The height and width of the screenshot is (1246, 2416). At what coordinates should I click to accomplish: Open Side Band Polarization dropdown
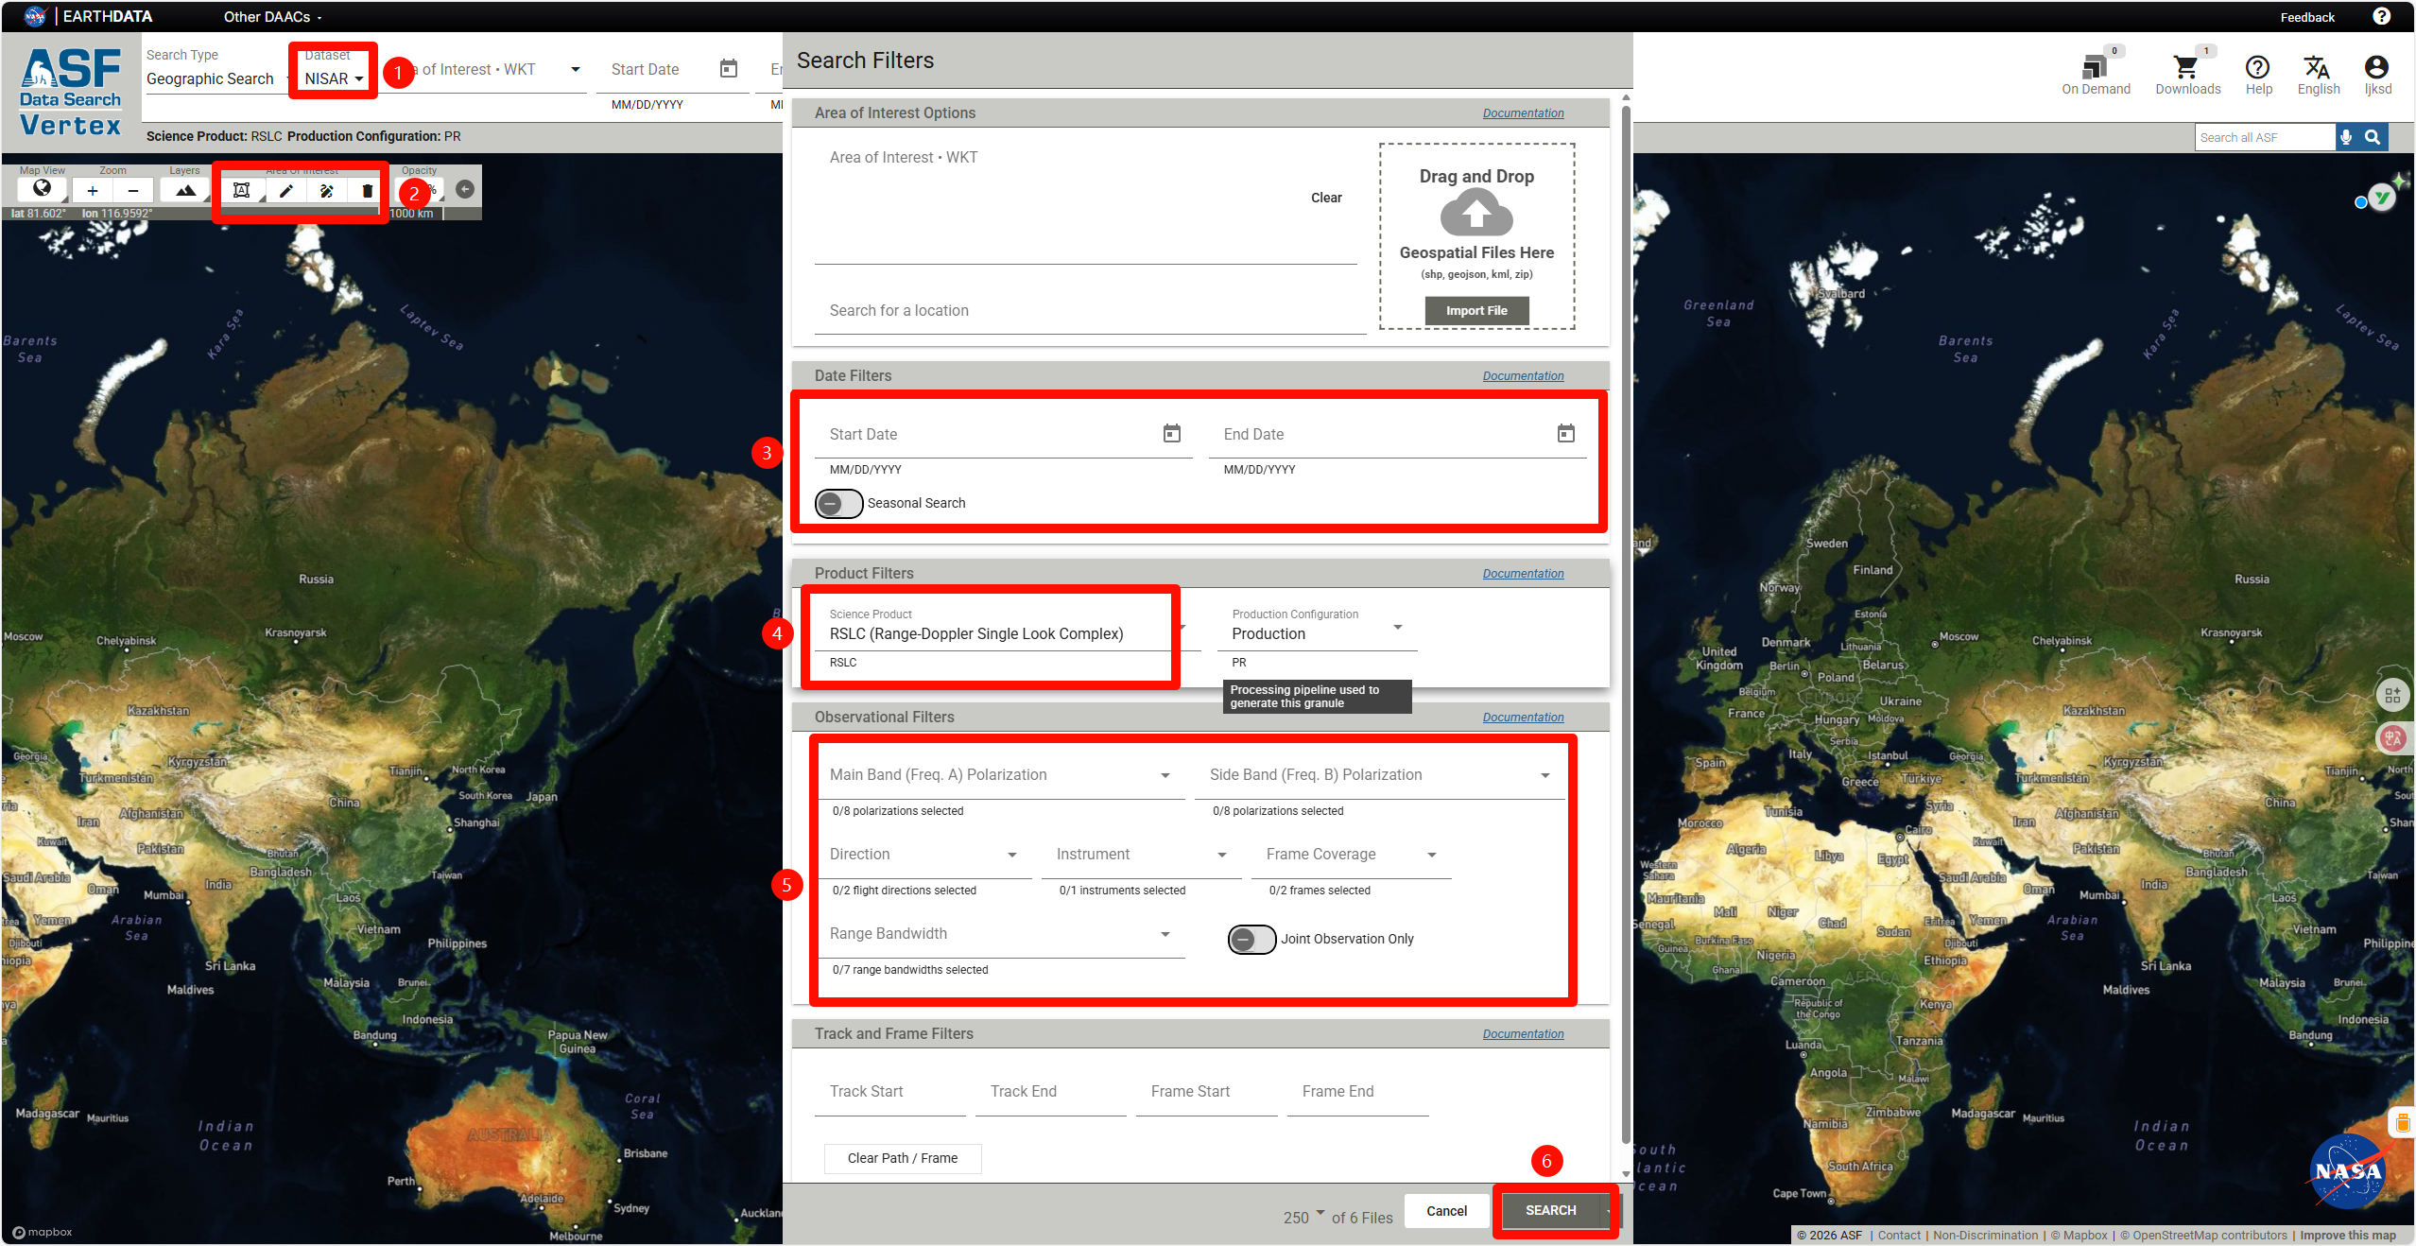(1380, 774)
